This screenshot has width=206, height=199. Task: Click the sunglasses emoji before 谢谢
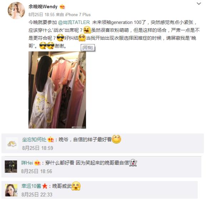(50, 46)
